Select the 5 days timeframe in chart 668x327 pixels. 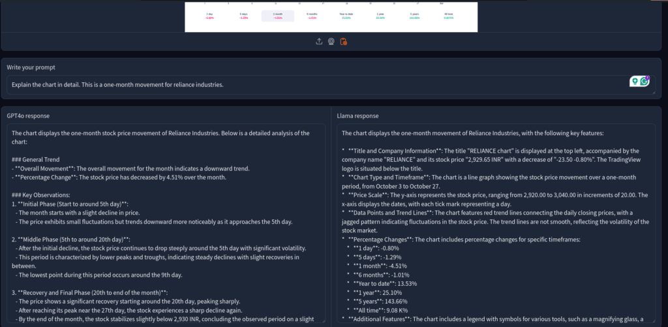pyautogui.click(x=244, y=16)
